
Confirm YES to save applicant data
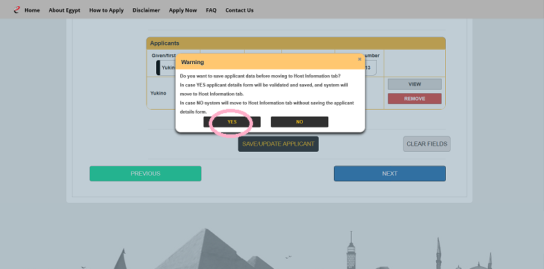click(232, 122)
